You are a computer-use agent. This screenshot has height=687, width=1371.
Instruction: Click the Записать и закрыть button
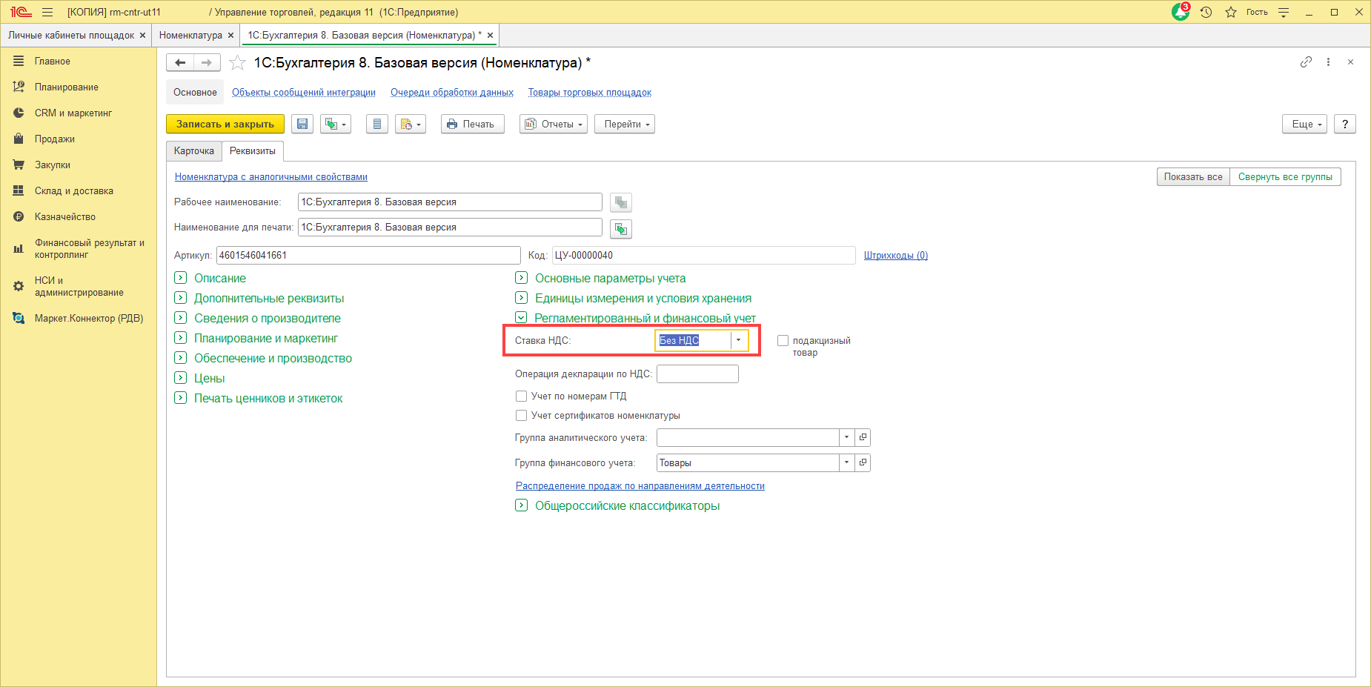(x=225, y=125)
